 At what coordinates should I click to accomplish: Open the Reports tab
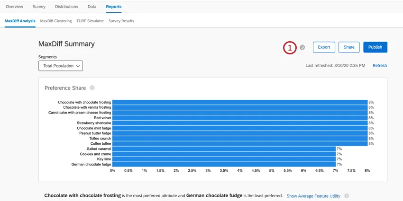[114, 7]
